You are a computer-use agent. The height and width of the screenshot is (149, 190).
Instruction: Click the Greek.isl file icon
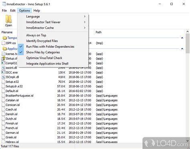(3, 137)
